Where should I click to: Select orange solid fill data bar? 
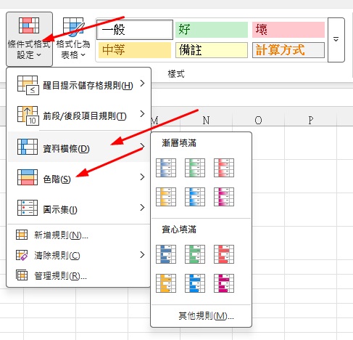[x=166, y=283]
